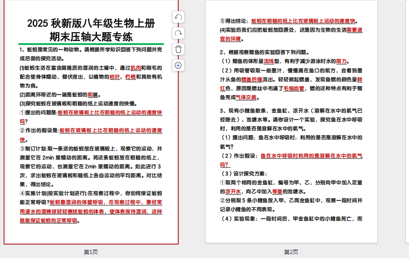The width and height of the screenshot is (409, 258).
Task: Click the red answer 凉开水 on page 2
Action: (233, 191)
